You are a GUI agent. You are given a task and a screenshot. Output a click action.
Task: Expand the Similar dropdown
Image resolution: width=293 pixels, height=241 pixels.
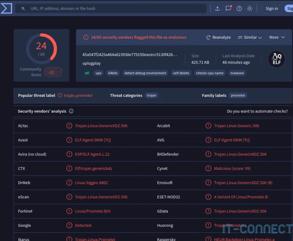(x=250, y=37)
